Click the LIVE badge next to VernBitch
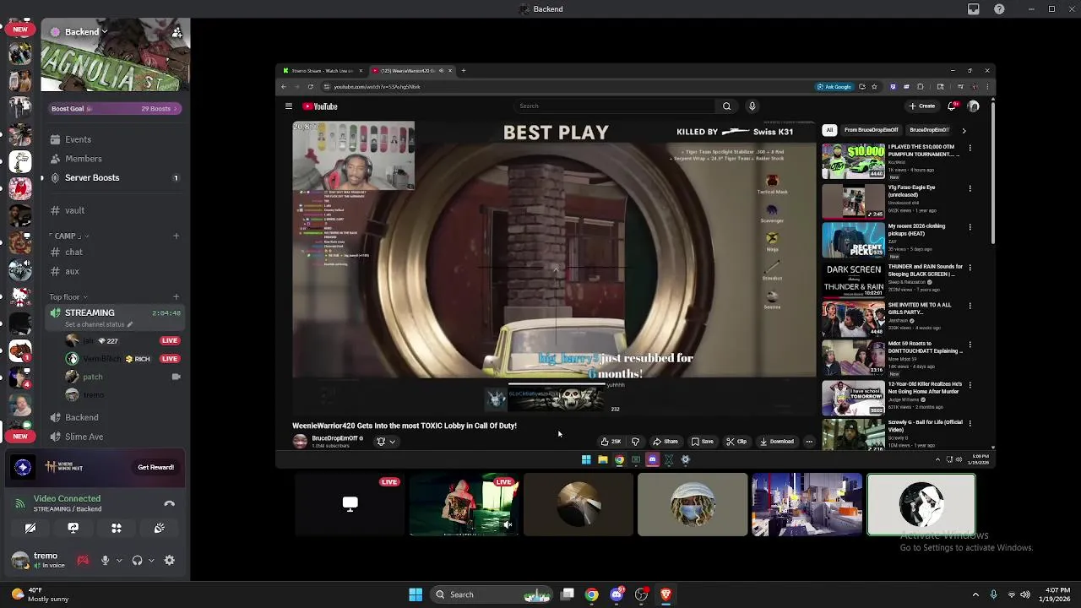1081x608 pixels. point(170,359)
